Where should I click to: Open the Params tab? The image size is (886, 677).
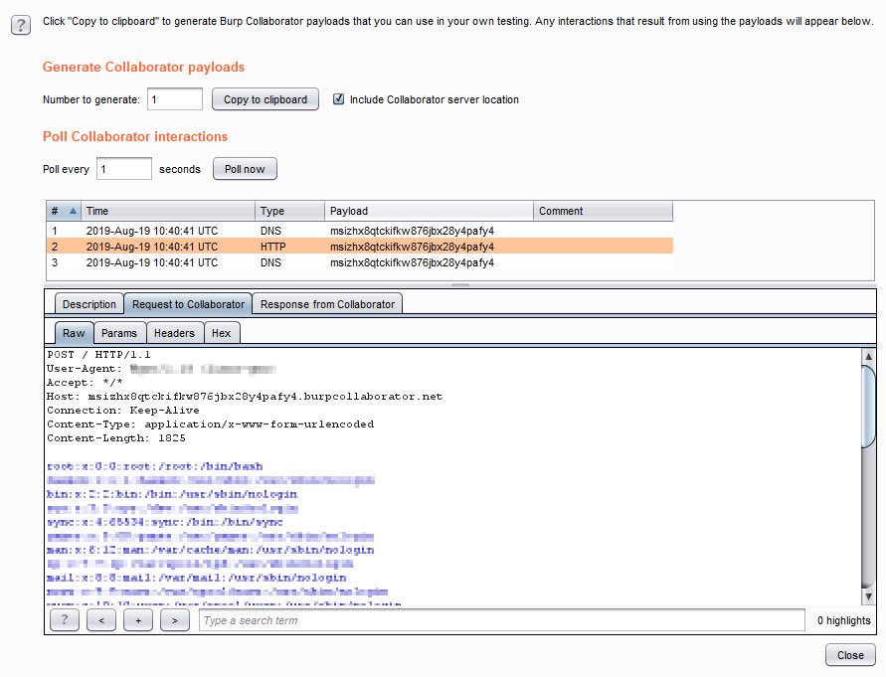pyautogui.click(x=119, y=333)
